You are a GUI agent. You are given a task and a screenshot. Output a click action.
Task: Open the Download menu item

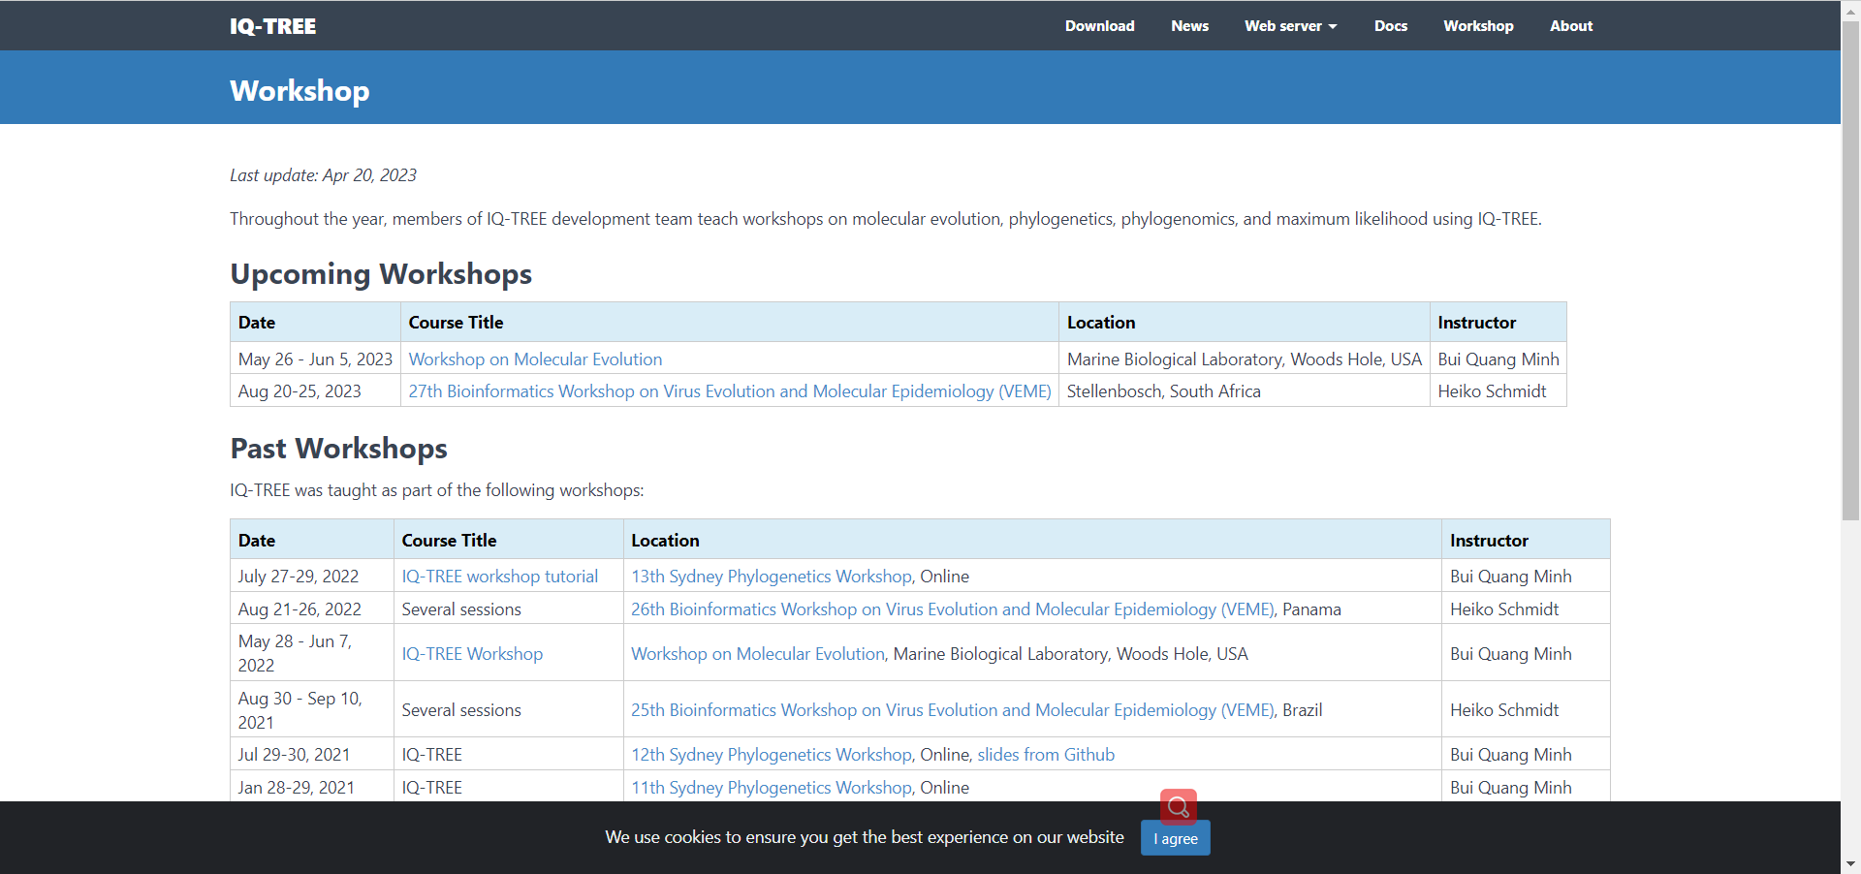pos(1099,26)
